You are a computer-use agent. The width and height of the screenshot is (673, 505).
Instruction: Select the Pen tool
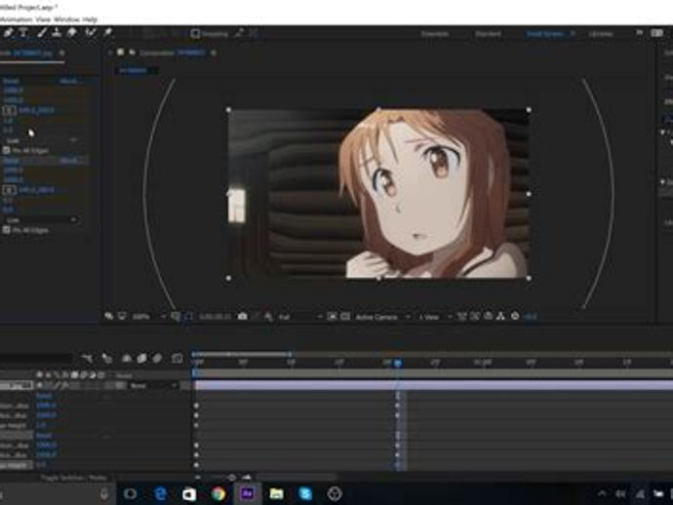pos(8,32)
